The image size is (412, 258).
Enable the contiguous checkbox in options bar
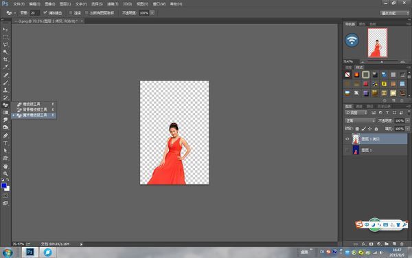point(71,12)
